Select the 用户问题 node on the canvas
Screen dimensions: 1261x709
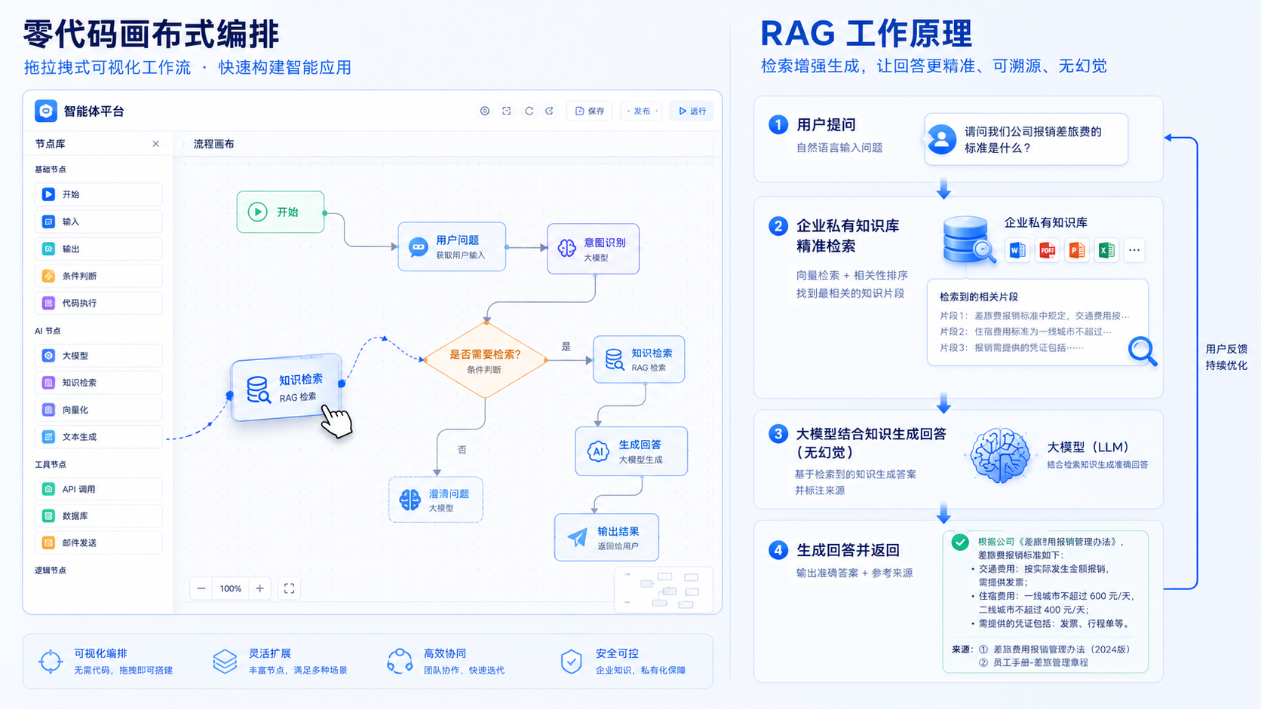click(452, 246)
